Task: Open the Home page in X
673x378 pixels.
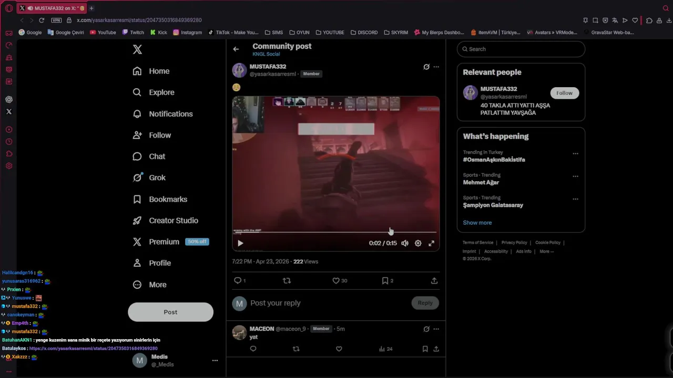Action: click(x=151, y=71)
